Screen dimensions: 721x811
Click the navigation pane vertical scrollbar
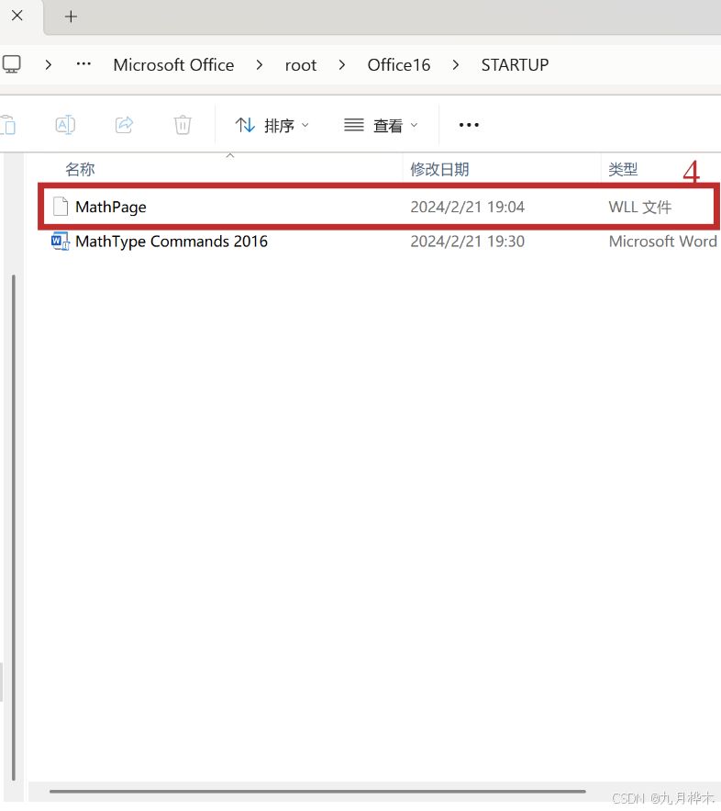pos(14,527)
